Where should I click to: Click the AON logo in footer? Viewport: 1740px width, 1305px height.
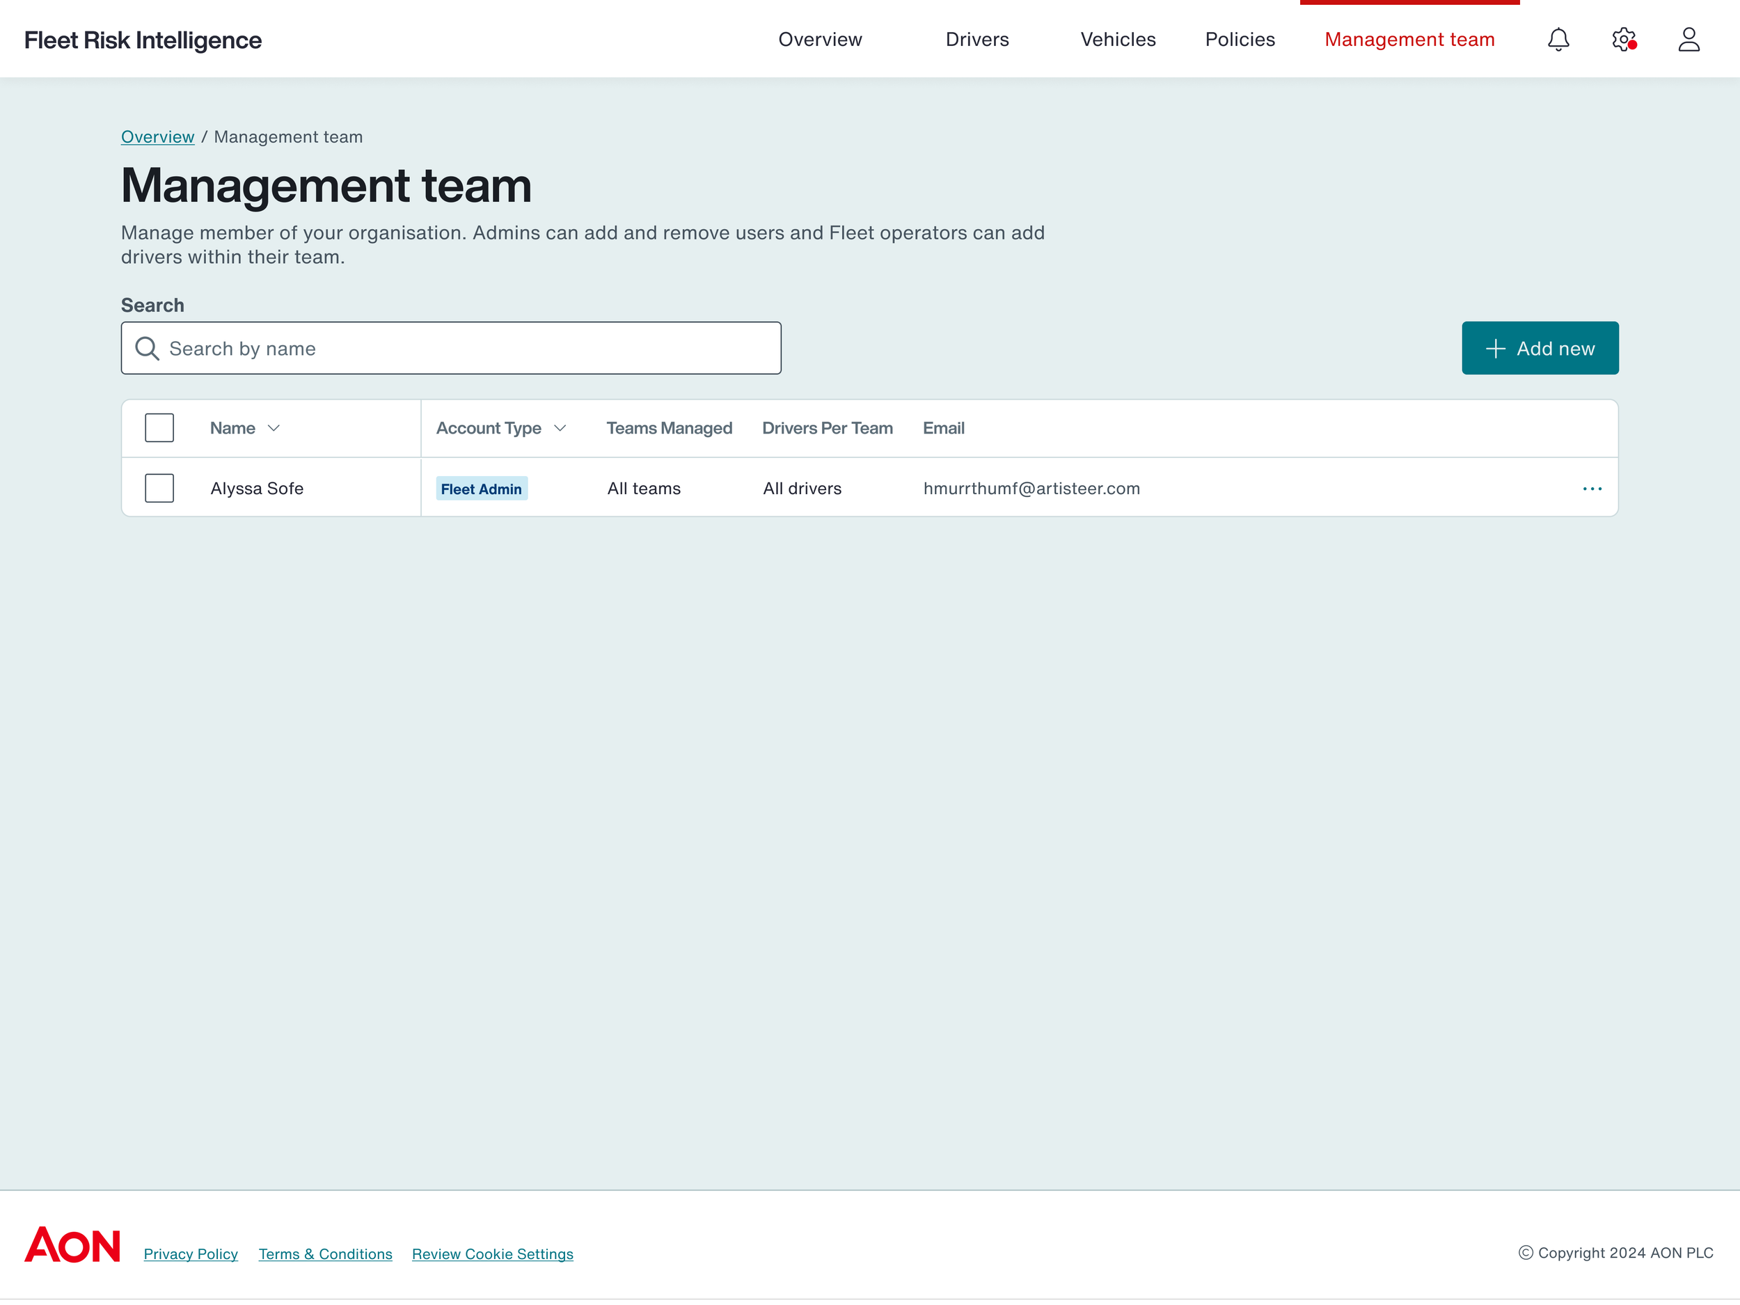[x=72, y=1244]
